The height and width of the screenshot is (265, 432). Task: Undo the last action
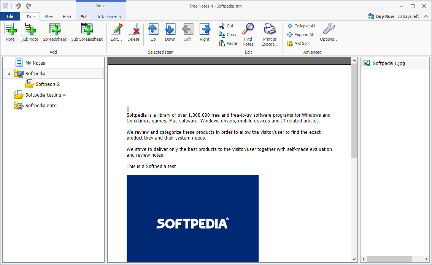(x=18, y=6)
